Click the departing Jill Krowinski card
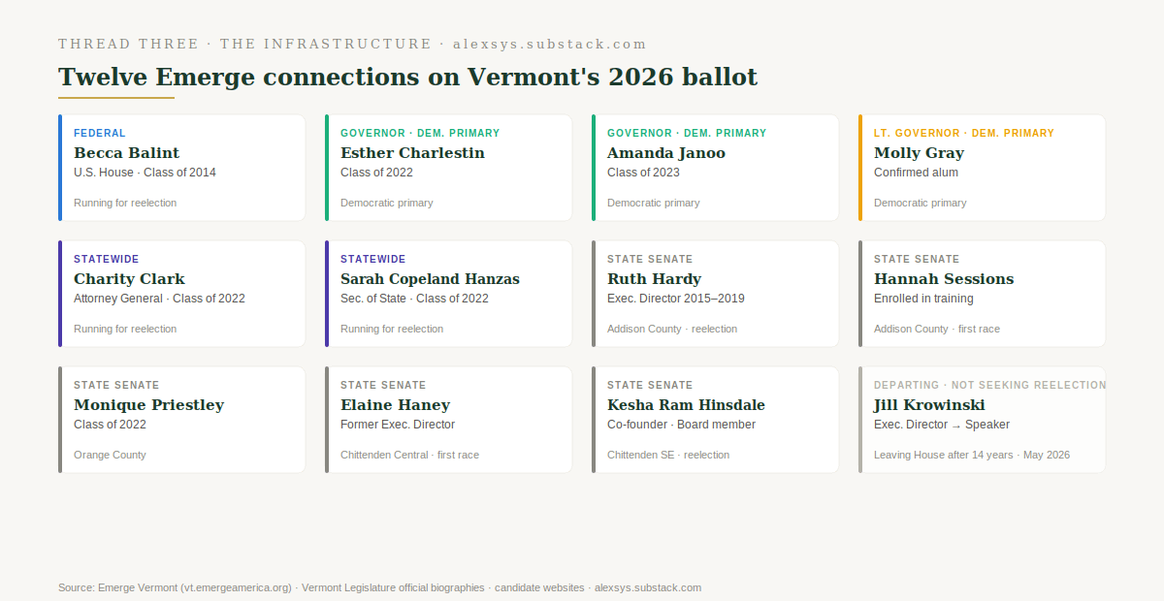 (982, 420)
